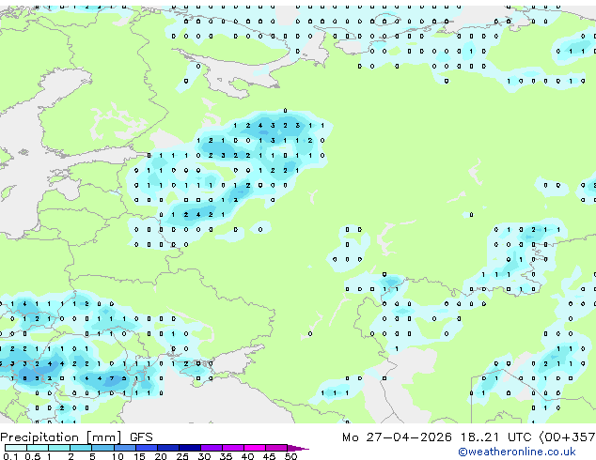Click the 10–15 mm legend color swatch

125,448
